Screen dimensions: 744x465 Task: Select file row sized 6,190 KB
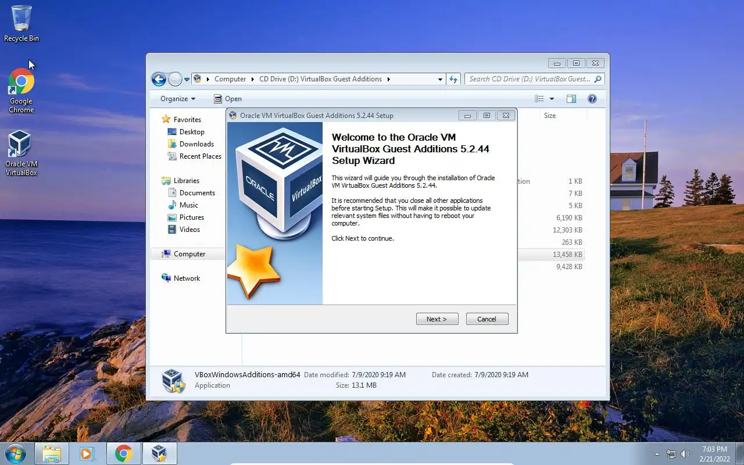pos(550,218)
